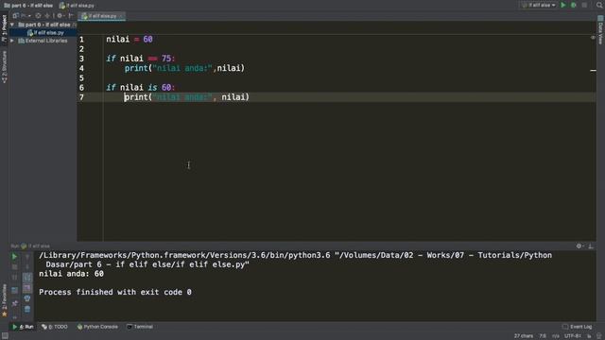Open the Structure tool window tab
The height and width of the screenshot is (340, 605).
[x=4, y=67]
